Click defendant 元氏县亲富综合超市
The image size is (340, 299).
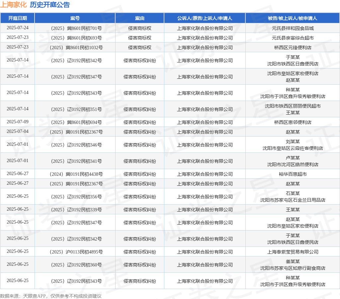[x=293, y=38]
